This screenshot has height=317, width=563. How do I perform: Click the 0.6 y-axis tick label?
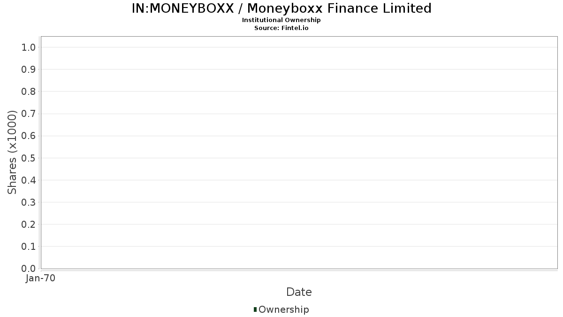29,136
